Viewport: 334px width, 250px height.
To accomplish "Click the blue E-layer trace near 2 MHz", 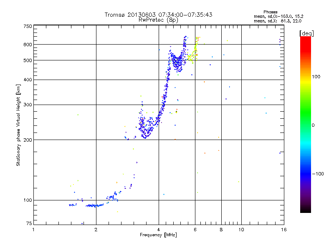I will coord(95,205).
